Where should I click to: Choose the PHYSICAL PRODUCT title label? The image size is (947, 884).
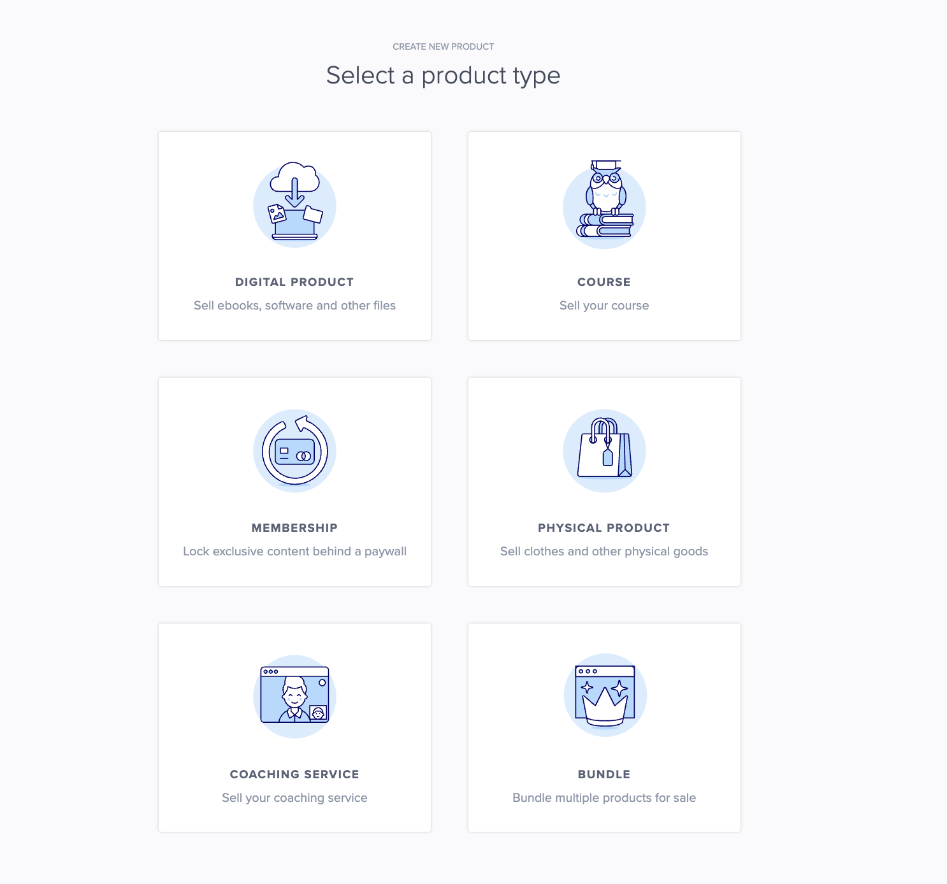pos(604,528)
